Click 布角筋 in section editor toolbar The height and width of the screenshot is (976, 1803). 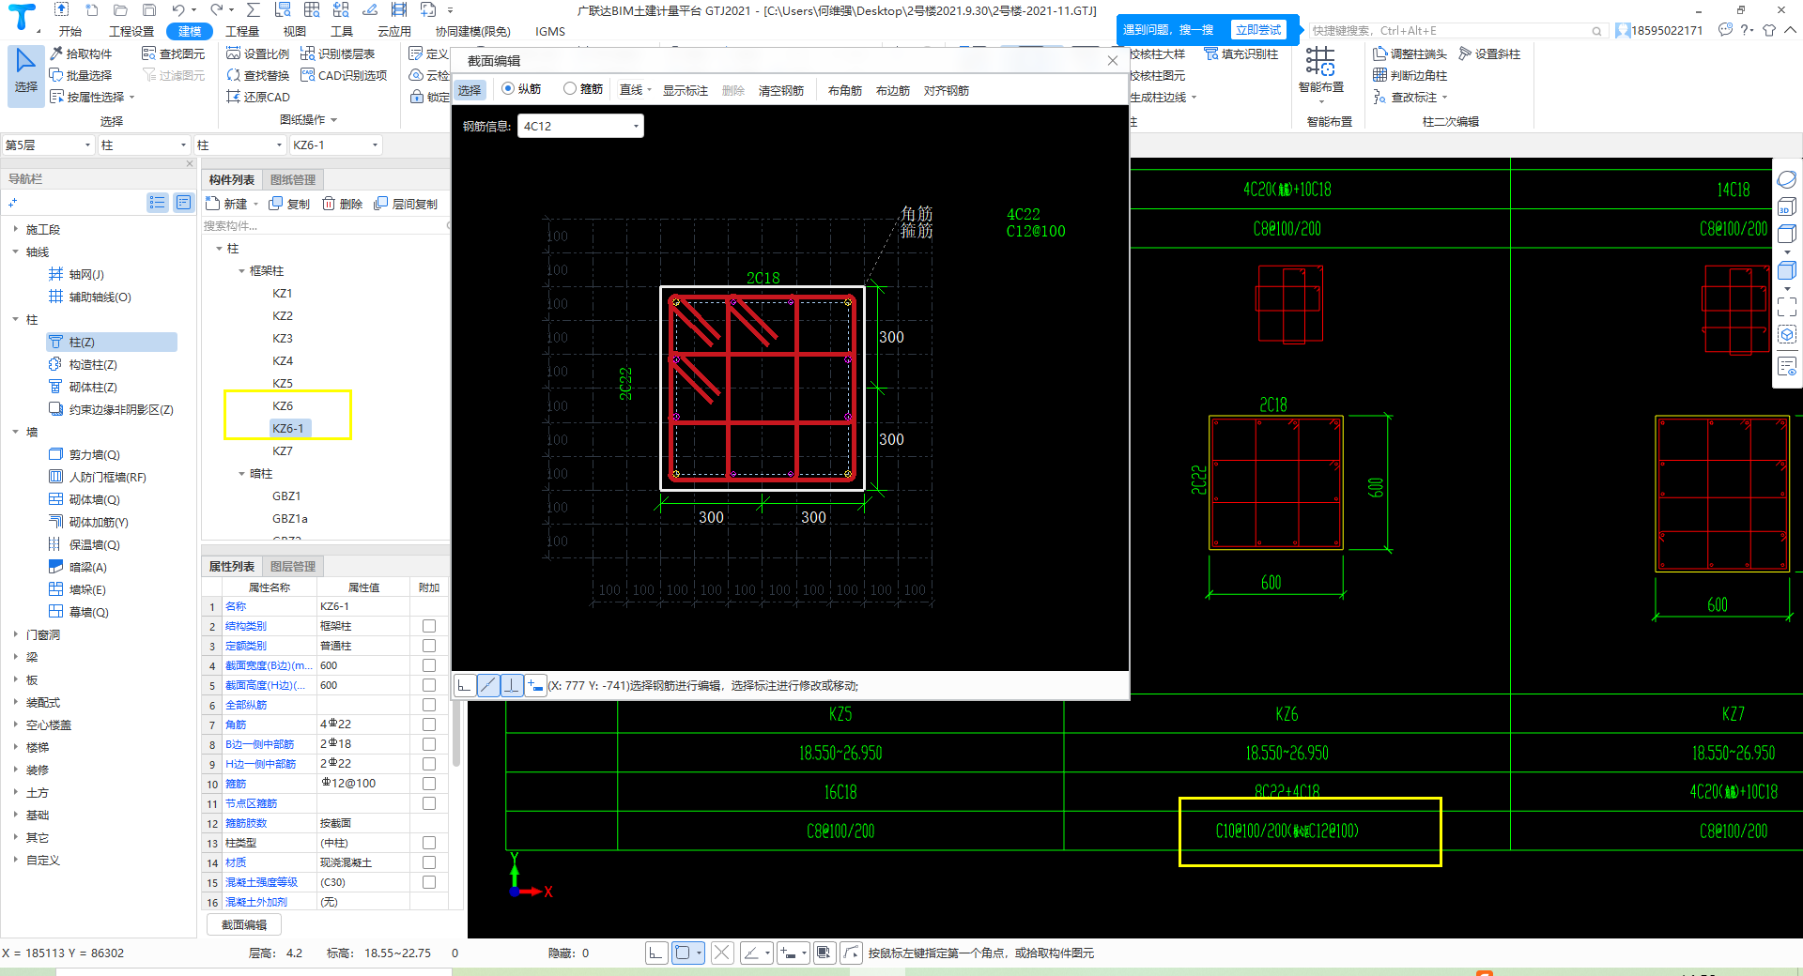pyautogui.click(x=845, y=90)
